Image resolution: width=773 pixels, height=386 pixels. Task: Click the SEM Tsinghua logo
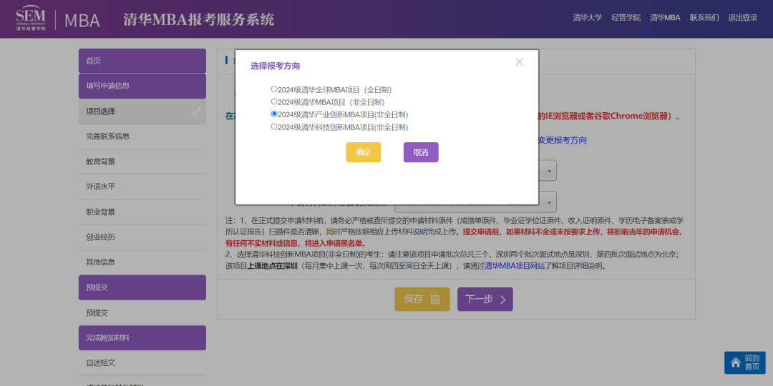tap(31, 19)
